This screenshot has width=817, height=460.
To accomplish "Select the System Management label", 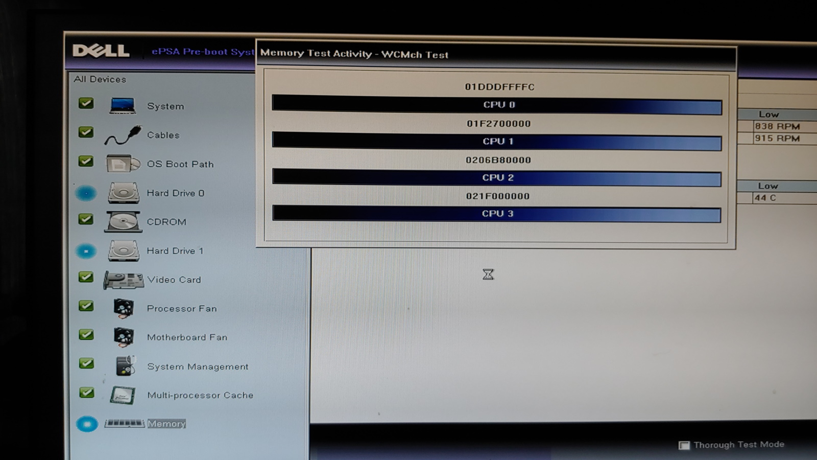I will [x=198, y=366].
